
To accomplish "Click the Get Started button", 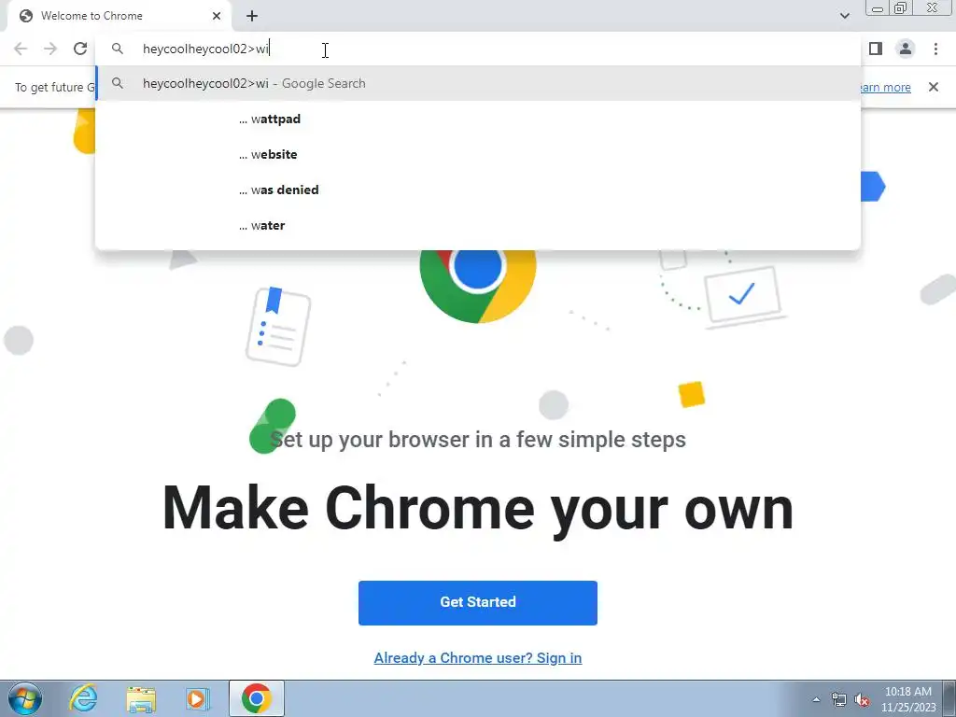I will tap(477, 602).
